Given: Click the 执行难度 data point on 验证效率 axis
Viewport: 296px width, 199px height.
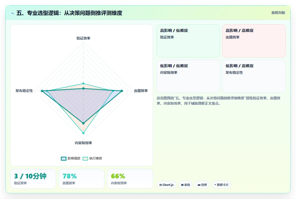Looking at the screenshot, I should tap(83, 84).
